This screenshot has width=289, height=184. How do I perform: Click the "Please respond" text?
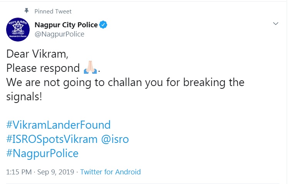pos(43,68)
